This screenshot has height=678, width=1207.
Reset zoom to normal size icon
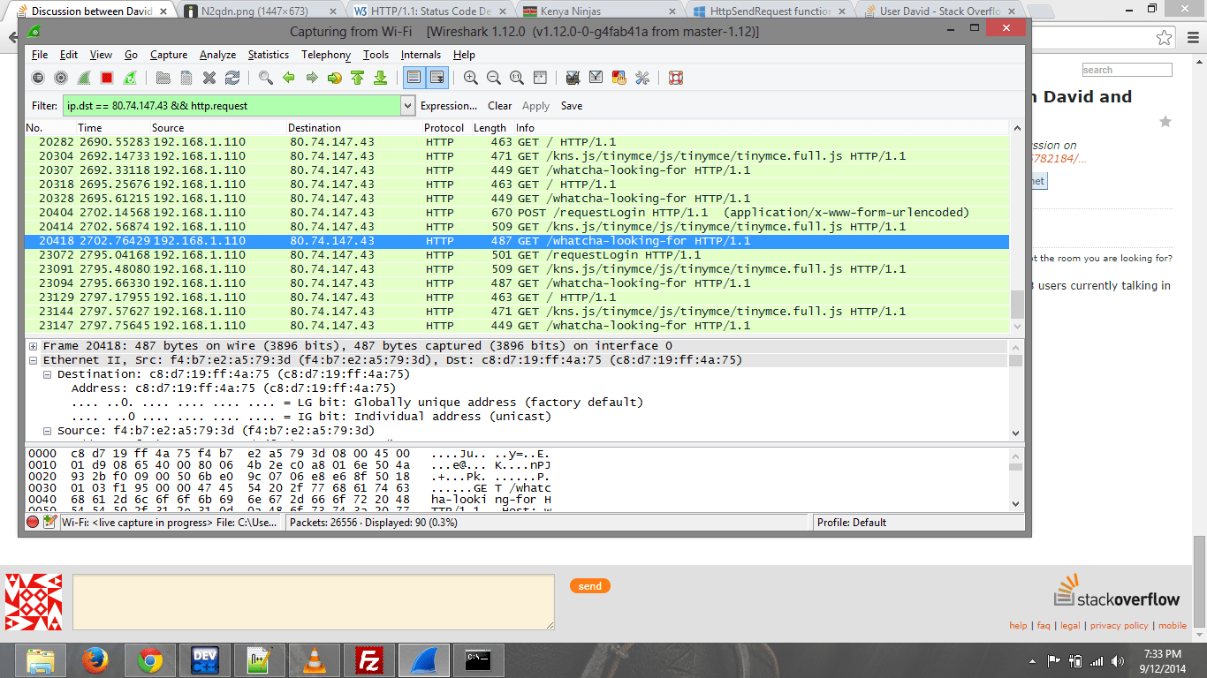[x=517, y=78]
